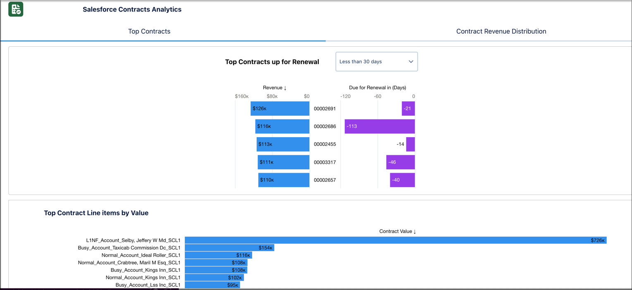Sort by the Revenue column header
Image resolution: width=632 pixels, height=290 pixels.
click(274, 88)
